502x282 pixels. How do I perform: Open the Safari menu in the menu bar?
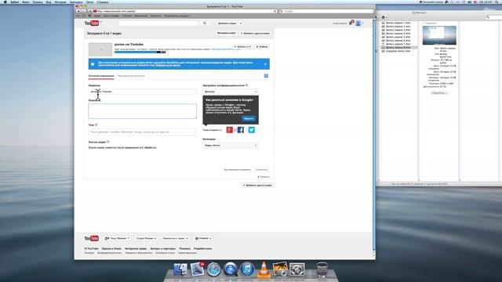click(14, 2)
